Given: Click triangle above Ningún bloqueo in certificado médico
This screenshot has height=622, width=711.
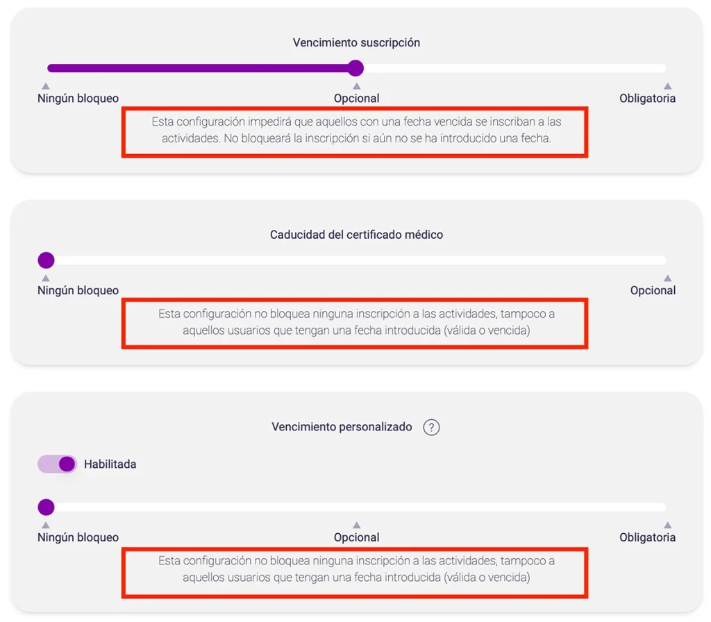Looking at the screenshot, I should click(x=46, y=278).
